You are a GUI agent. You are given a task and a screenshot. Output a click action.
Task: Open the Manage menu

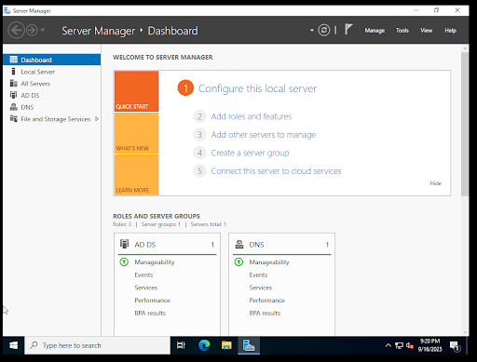click(x=375, y=31)
